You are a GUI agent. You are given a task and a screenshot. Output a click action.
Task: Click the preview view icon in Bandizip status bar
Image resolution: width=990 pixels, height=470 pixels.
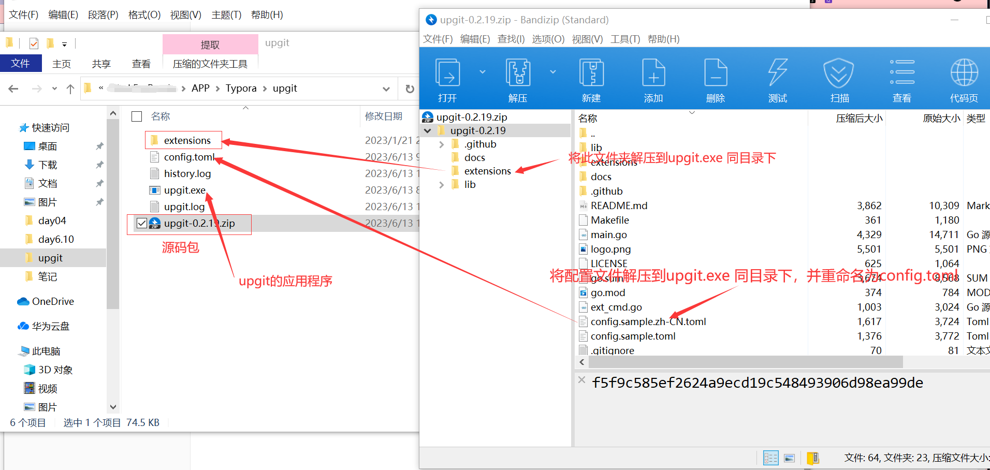(789, 458)
